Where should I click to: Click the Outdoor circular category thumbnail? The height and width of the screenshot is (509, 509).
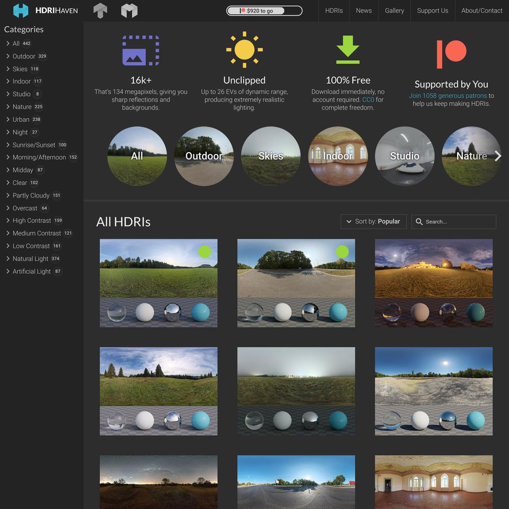coord(204,156)
